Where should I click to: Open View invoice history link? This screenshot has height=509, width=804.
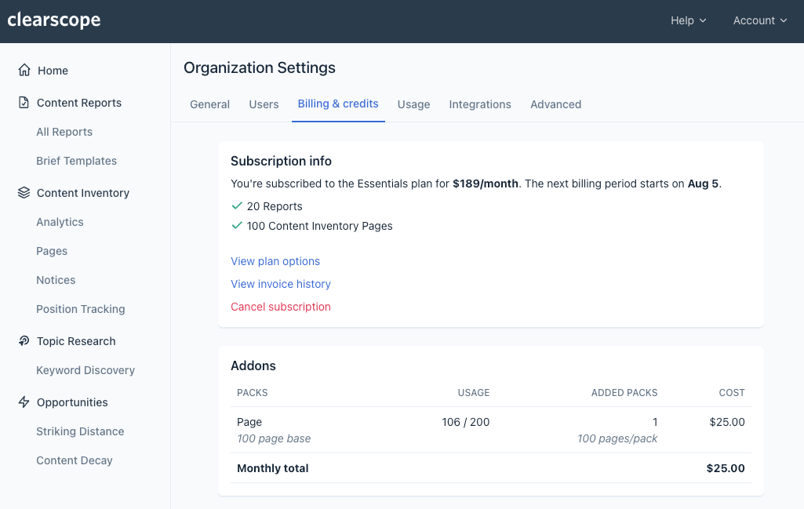[x=281, y=284]
